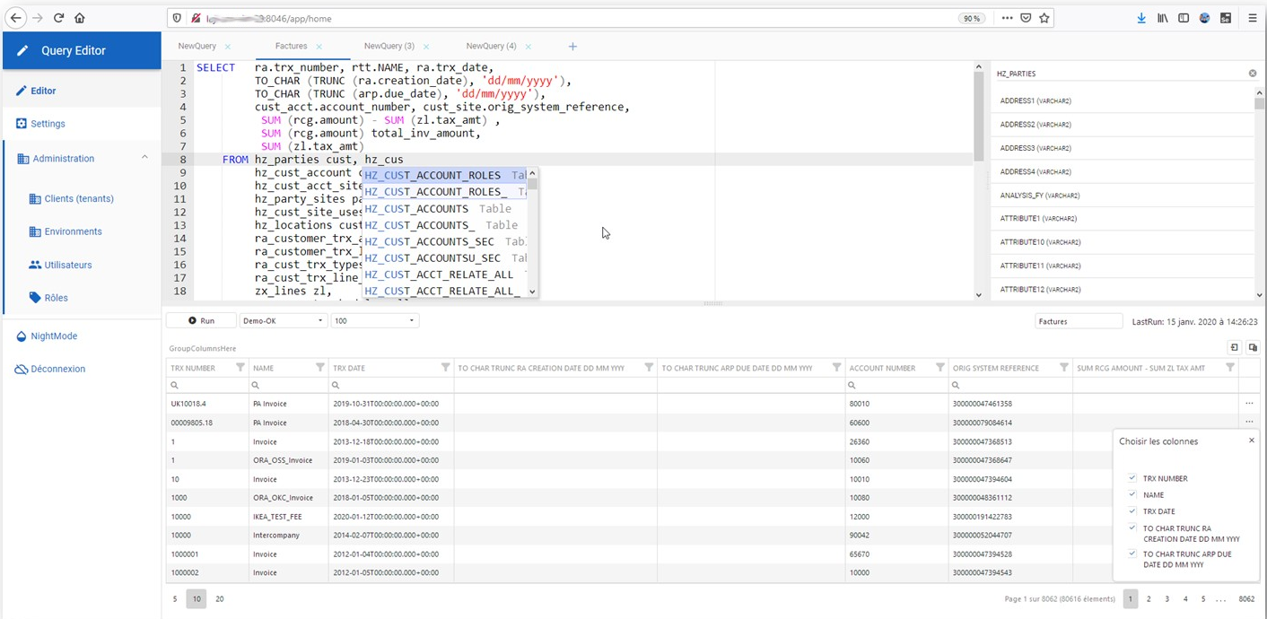Open the copy grid to clipboard icon
The height and width of the screenshot is (619, 1267).
pos(1253,347)
